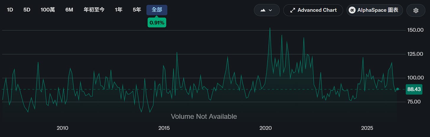Select the 全部 time range
Image resolution: width=430 pixels, height=137 pixels.
[157, 10]
